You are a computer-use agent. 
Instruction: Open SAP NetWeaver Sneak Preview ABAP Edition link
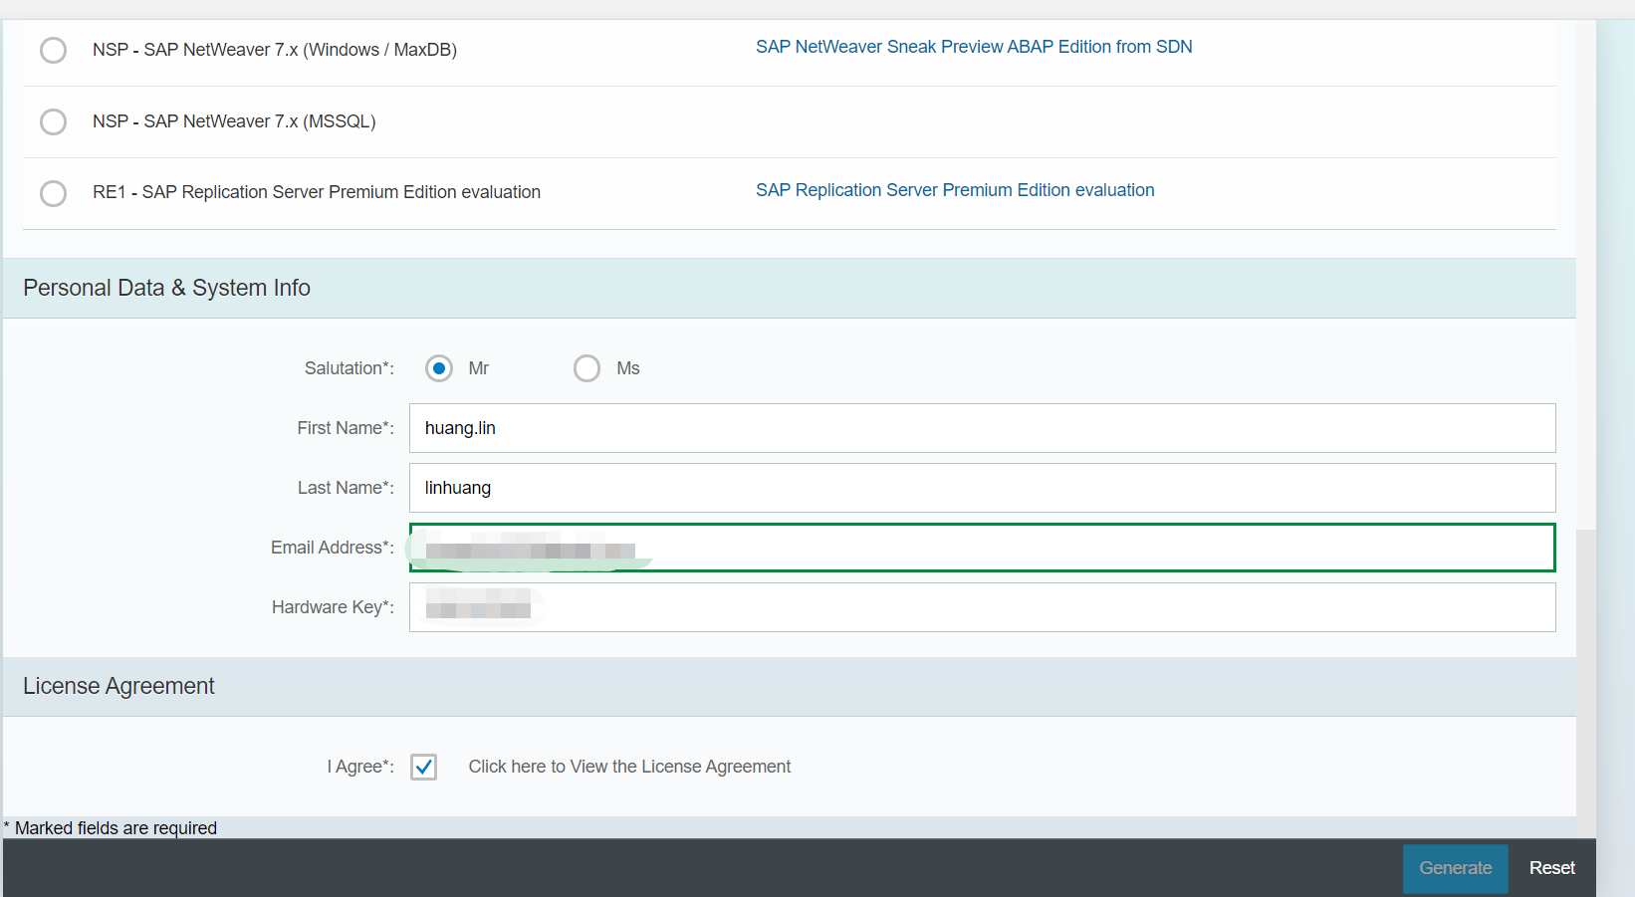974,47
